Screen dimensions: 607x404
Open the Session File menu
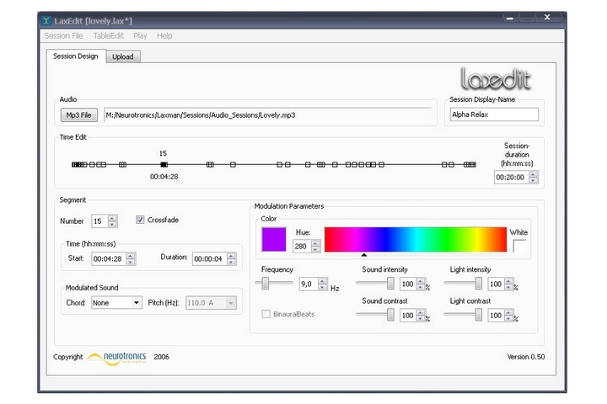63,36
